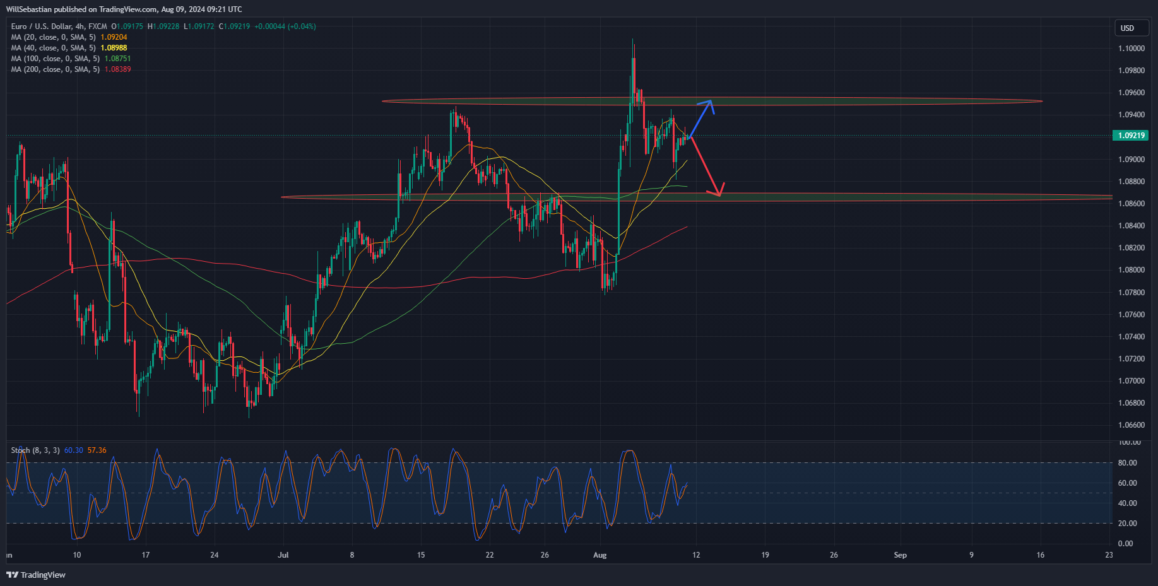Click the TradingView logo at bottom left
Viewport: 1158px width, 586px height.
coord(36,575)
